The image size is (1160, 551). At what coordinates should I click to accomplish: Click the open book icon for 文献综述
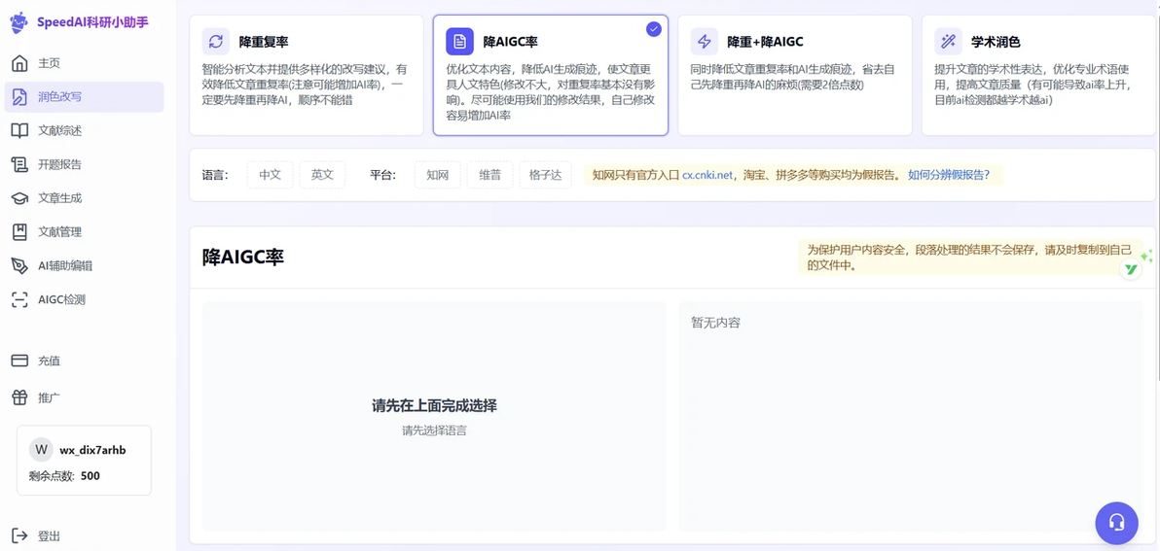pyautogui.click(x=20, y=131)
